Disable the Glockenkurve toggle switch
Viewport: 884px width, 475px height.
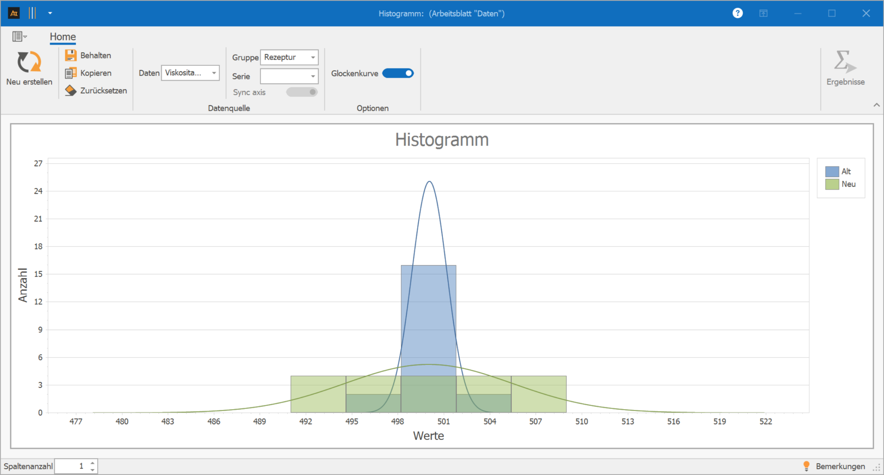click(x=398, y=73)
